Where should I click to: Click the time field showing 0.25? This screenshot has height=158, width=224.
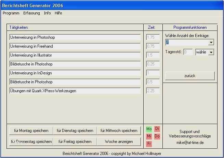153,64
